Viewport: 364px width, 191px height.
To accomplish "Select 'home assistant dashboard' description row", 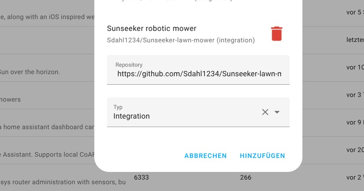I will (x=47, y=127).
